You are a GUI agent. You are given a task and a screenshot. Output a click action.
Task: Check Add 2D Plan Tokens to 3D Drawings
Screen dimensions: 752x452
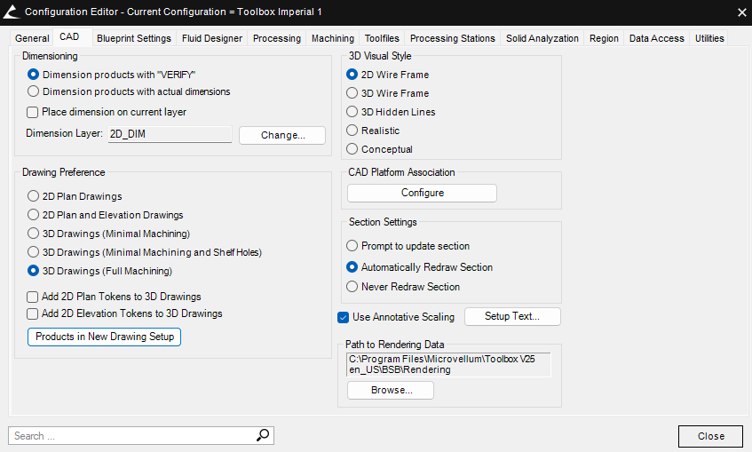pyautogui.click(x=34, y=297)
